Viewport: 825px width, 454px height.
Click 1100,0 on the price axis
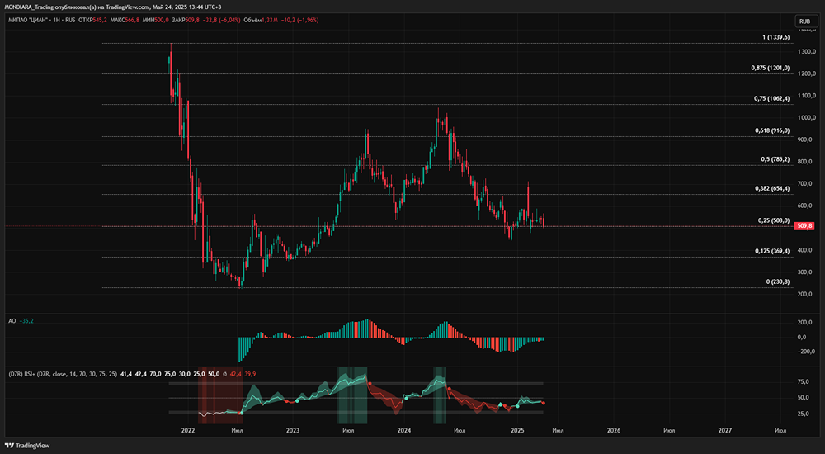point(806,96)
